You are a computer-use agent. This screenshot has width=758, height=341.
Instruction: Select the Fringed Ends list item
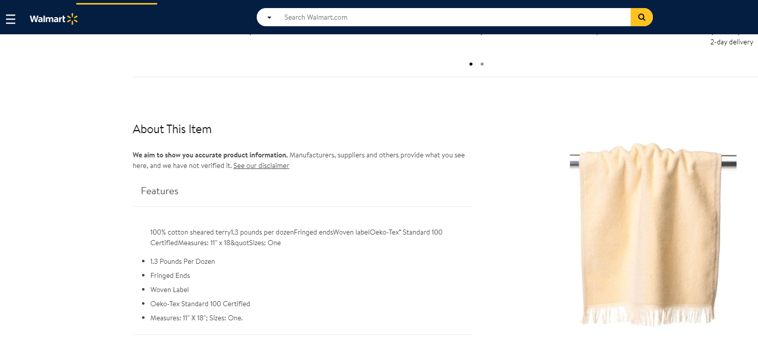tap(170, 275)
